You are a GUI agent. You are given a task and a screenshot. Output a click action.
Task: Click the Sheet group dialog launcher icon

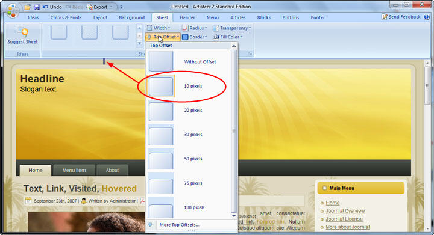click(x=250, y=53)
